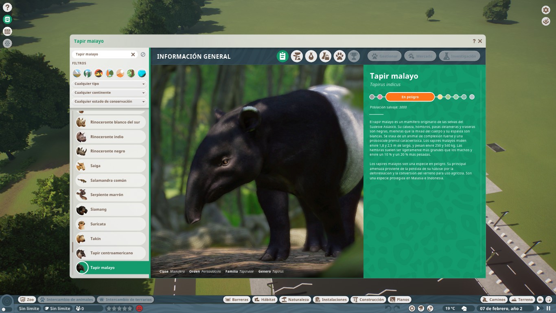556x313 pixels.
Task: Click the globe icon below settings gear
Action: coord(546,21)
